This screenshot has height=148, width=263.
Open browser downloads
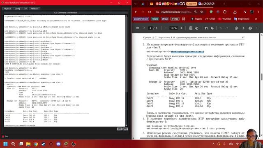coord(235,12)
